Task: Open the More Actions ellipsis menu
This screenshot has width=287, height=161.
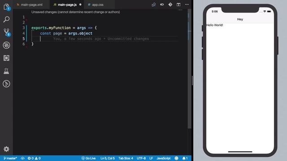Action: (x=187, y=4)
